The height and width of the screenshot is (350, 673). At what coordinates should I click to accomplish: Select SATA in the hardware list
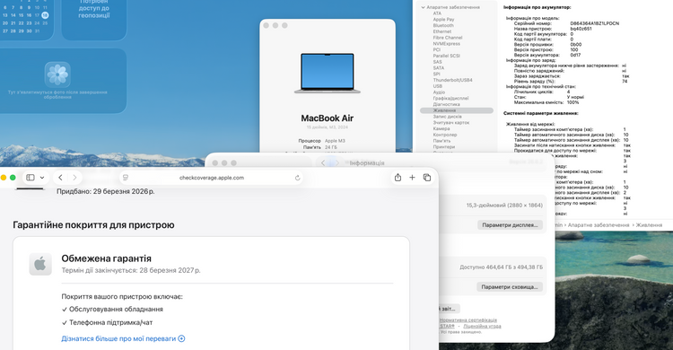pos(438,68)
